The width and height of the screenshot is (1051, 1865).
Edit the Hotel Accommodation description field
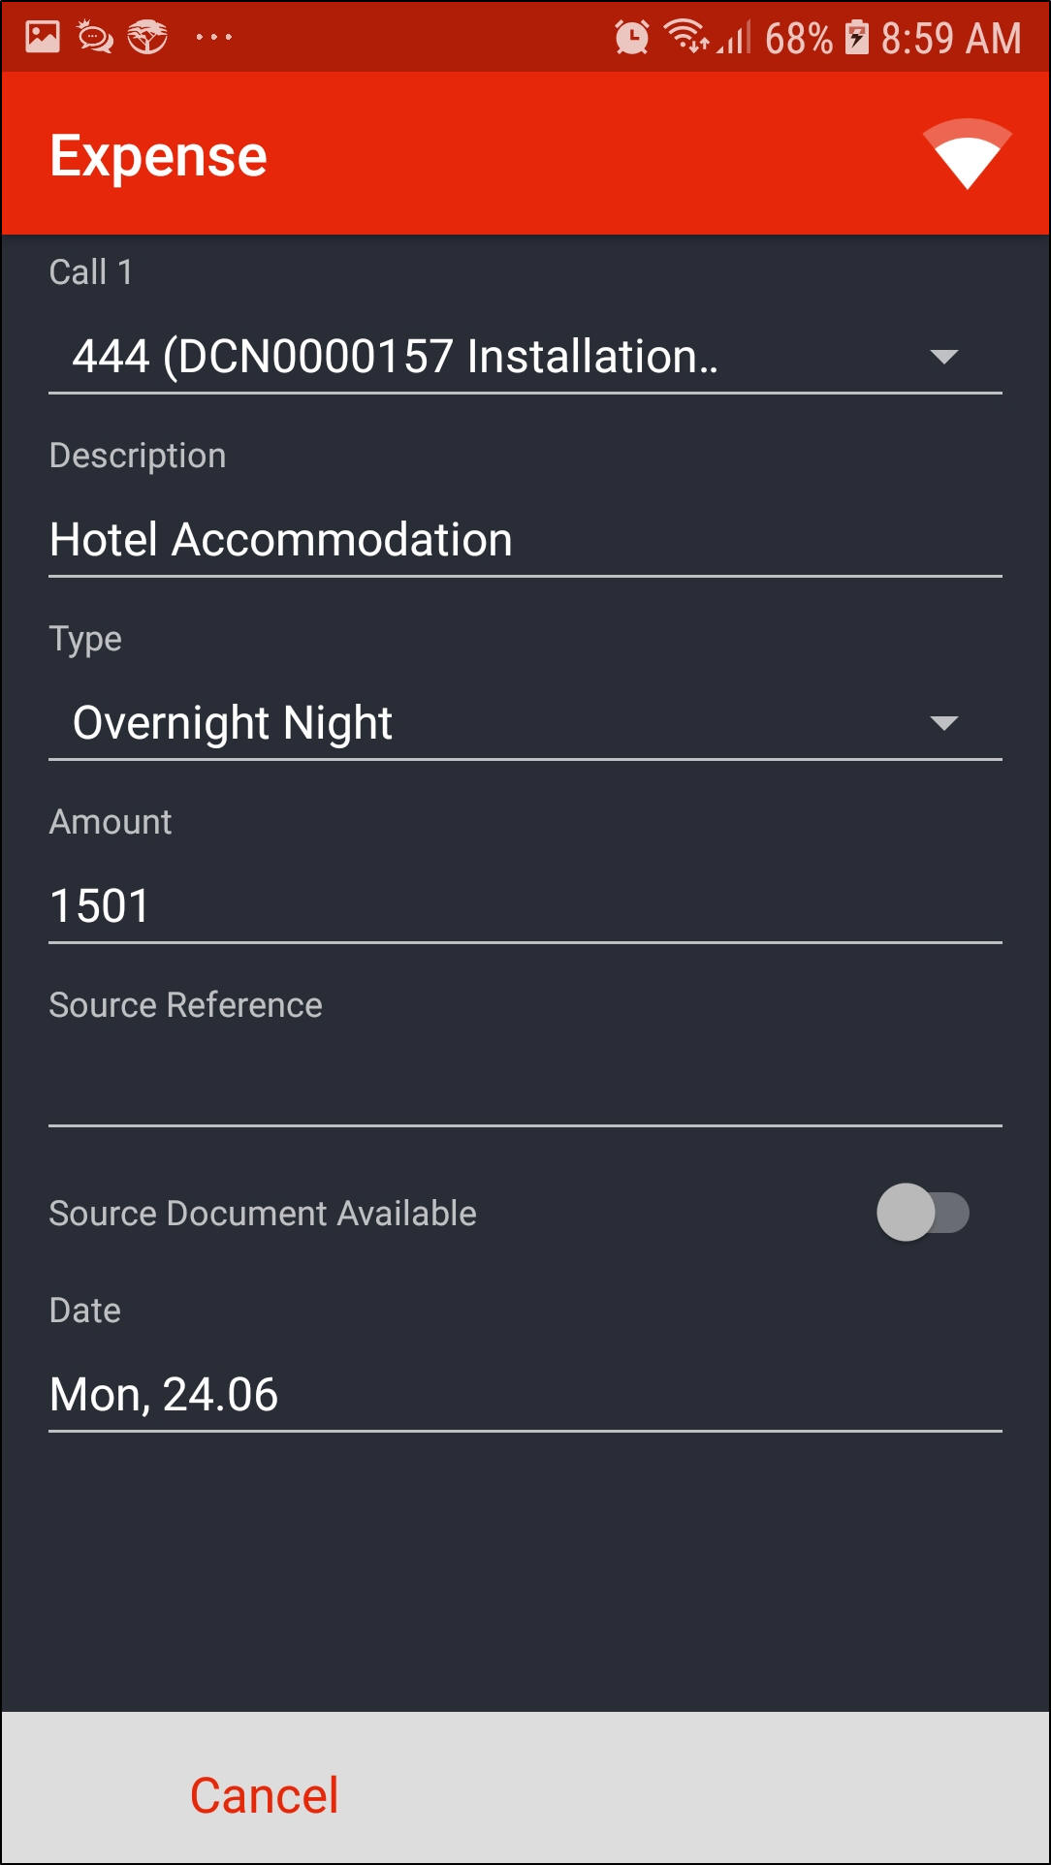pos(524,540)
